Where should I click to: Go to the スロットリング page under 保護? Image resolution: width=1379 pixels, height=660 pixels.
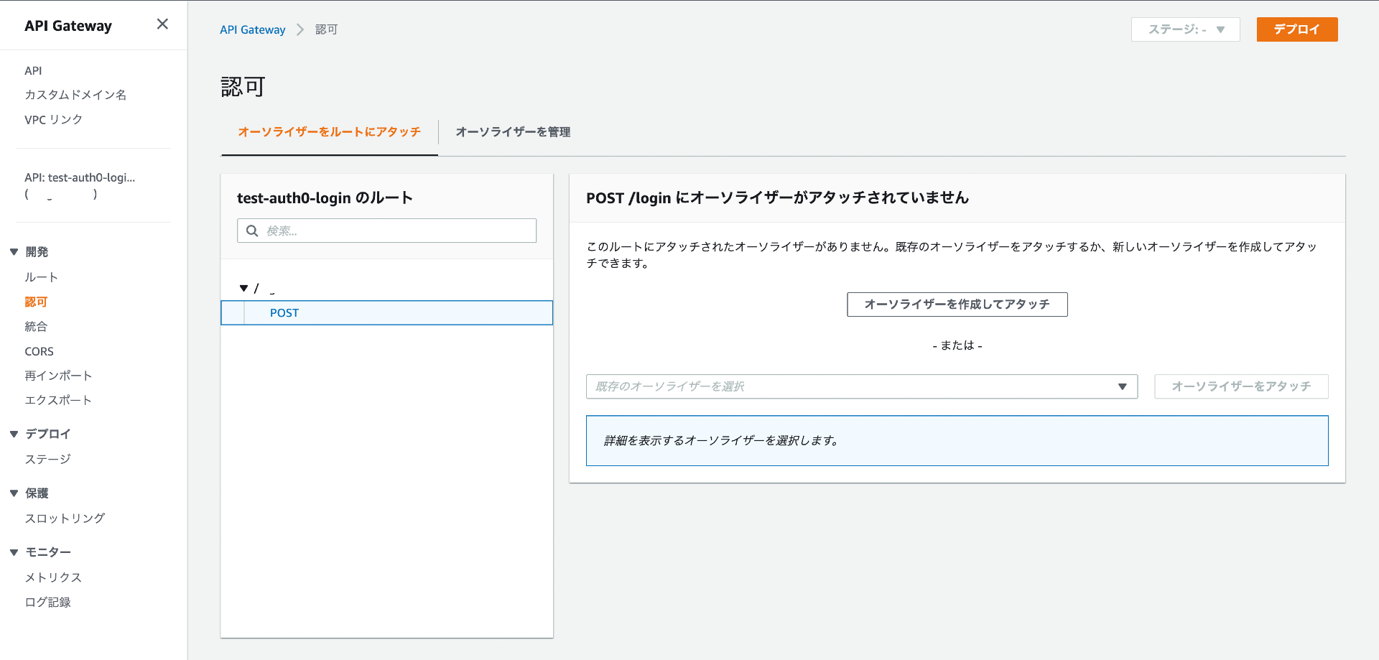coord(64,518)
